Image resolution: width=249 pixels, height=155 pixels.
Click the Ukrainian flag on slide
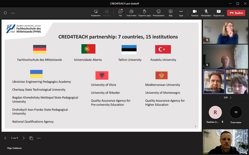[36, 74]
